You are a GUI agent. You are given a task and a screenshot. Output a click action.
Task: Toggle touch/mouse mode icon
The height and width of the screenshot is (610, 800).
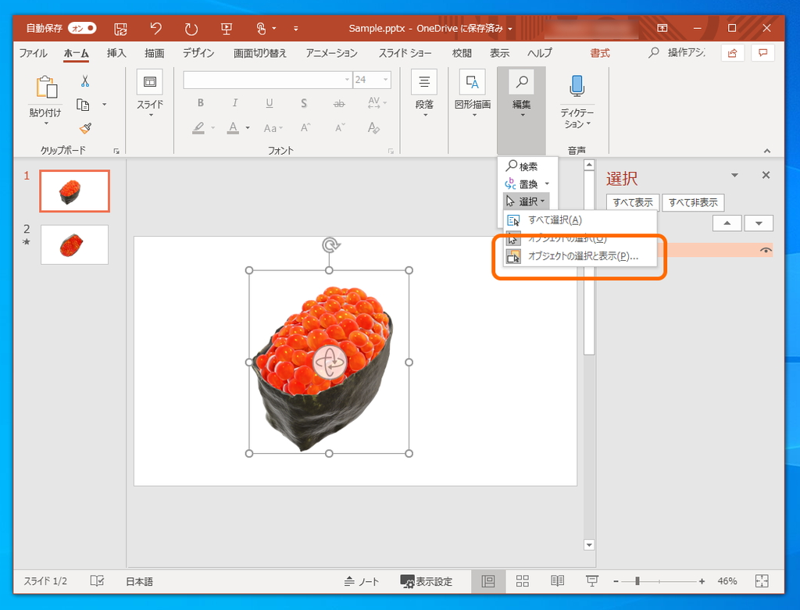[x=261, y=29]
